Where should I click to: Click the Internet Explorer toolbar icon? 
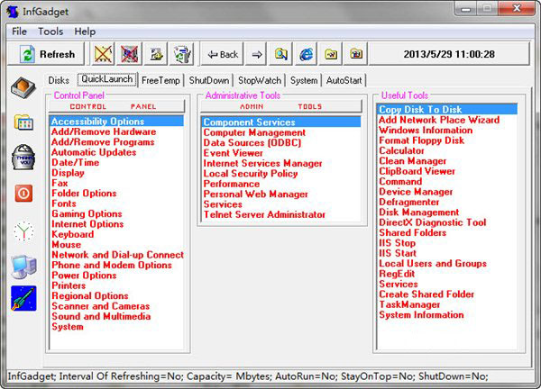tap(306, 54)
